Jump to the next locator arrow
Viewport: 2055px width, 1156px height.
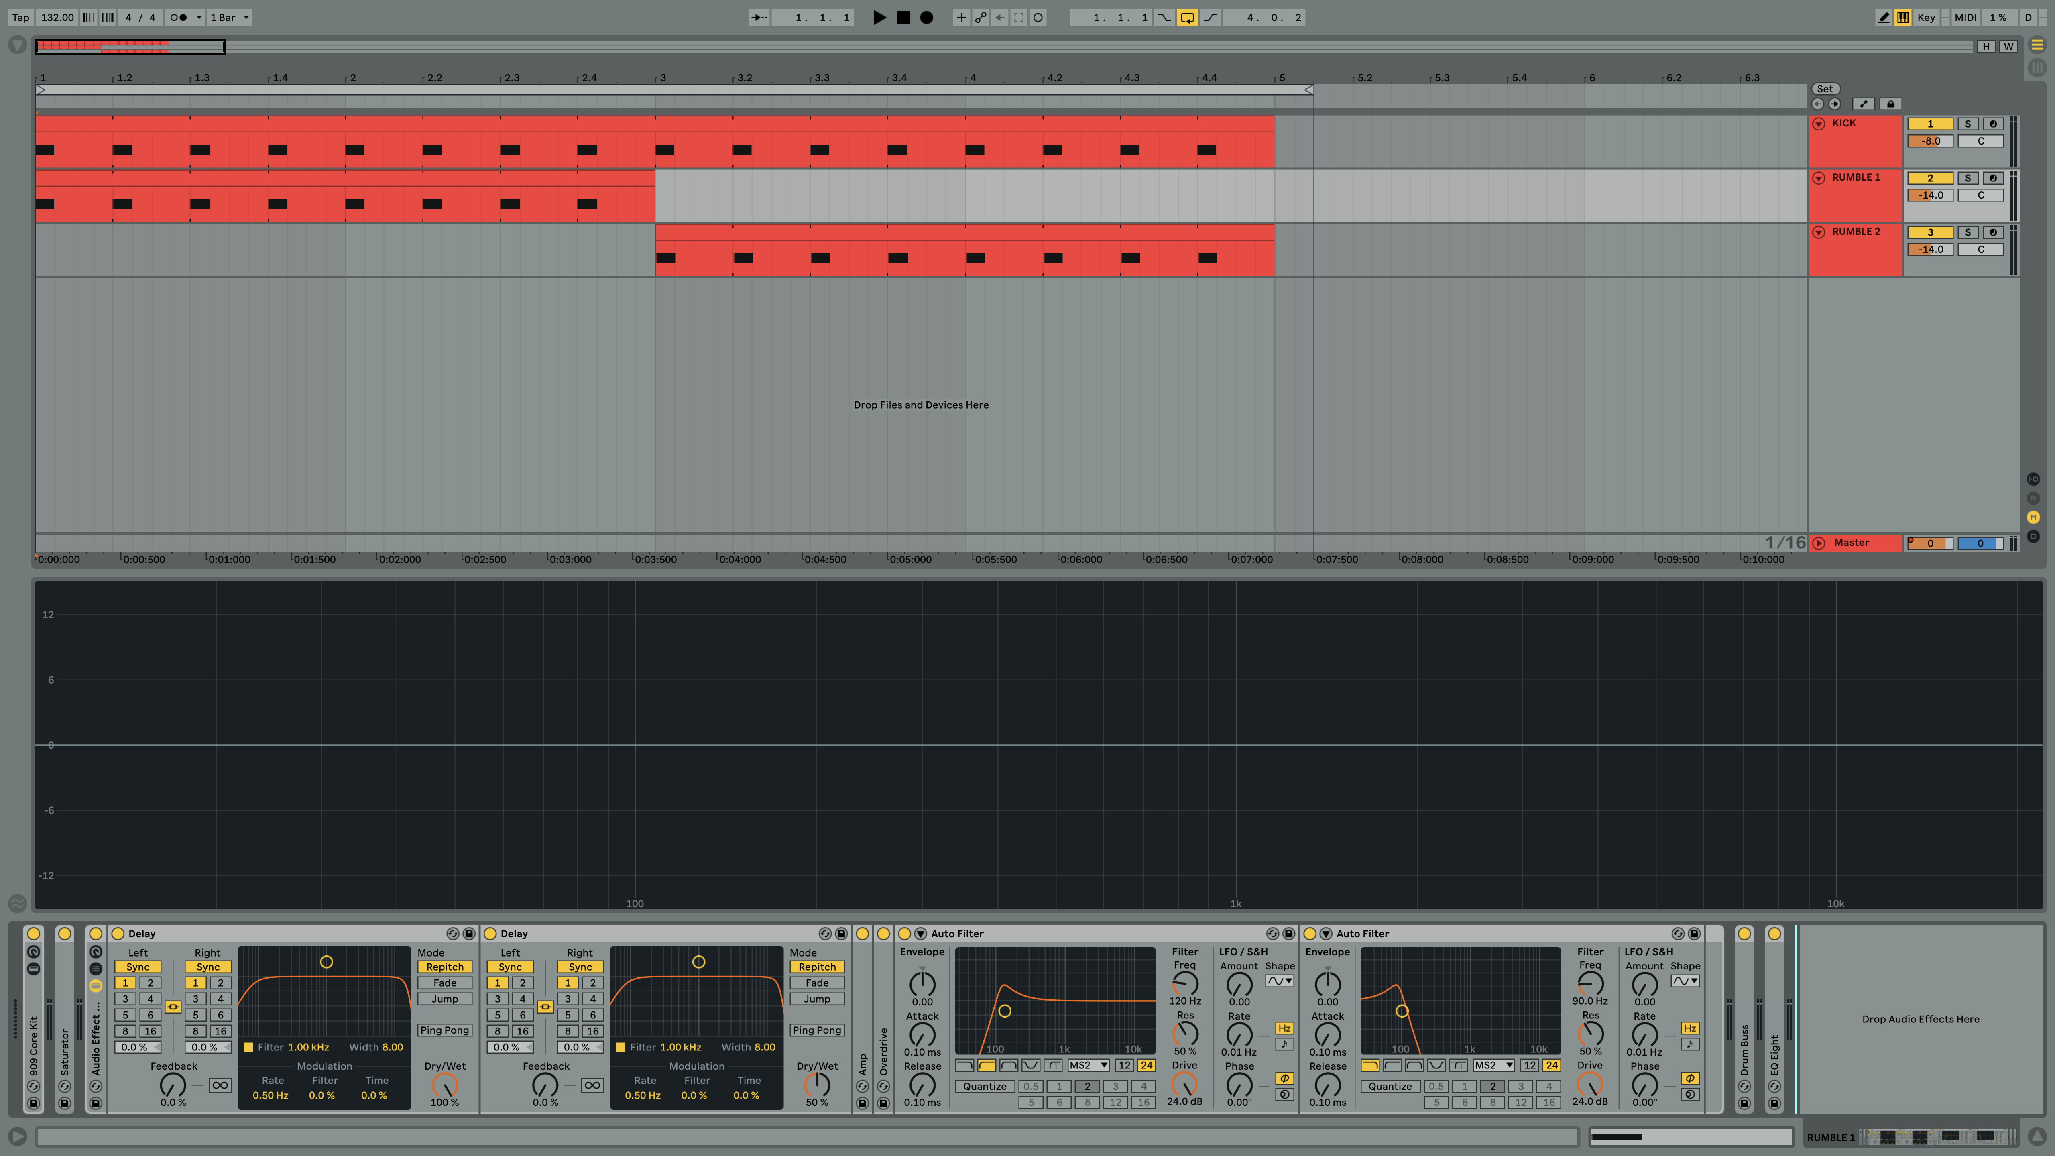[x=1835, y=104]
